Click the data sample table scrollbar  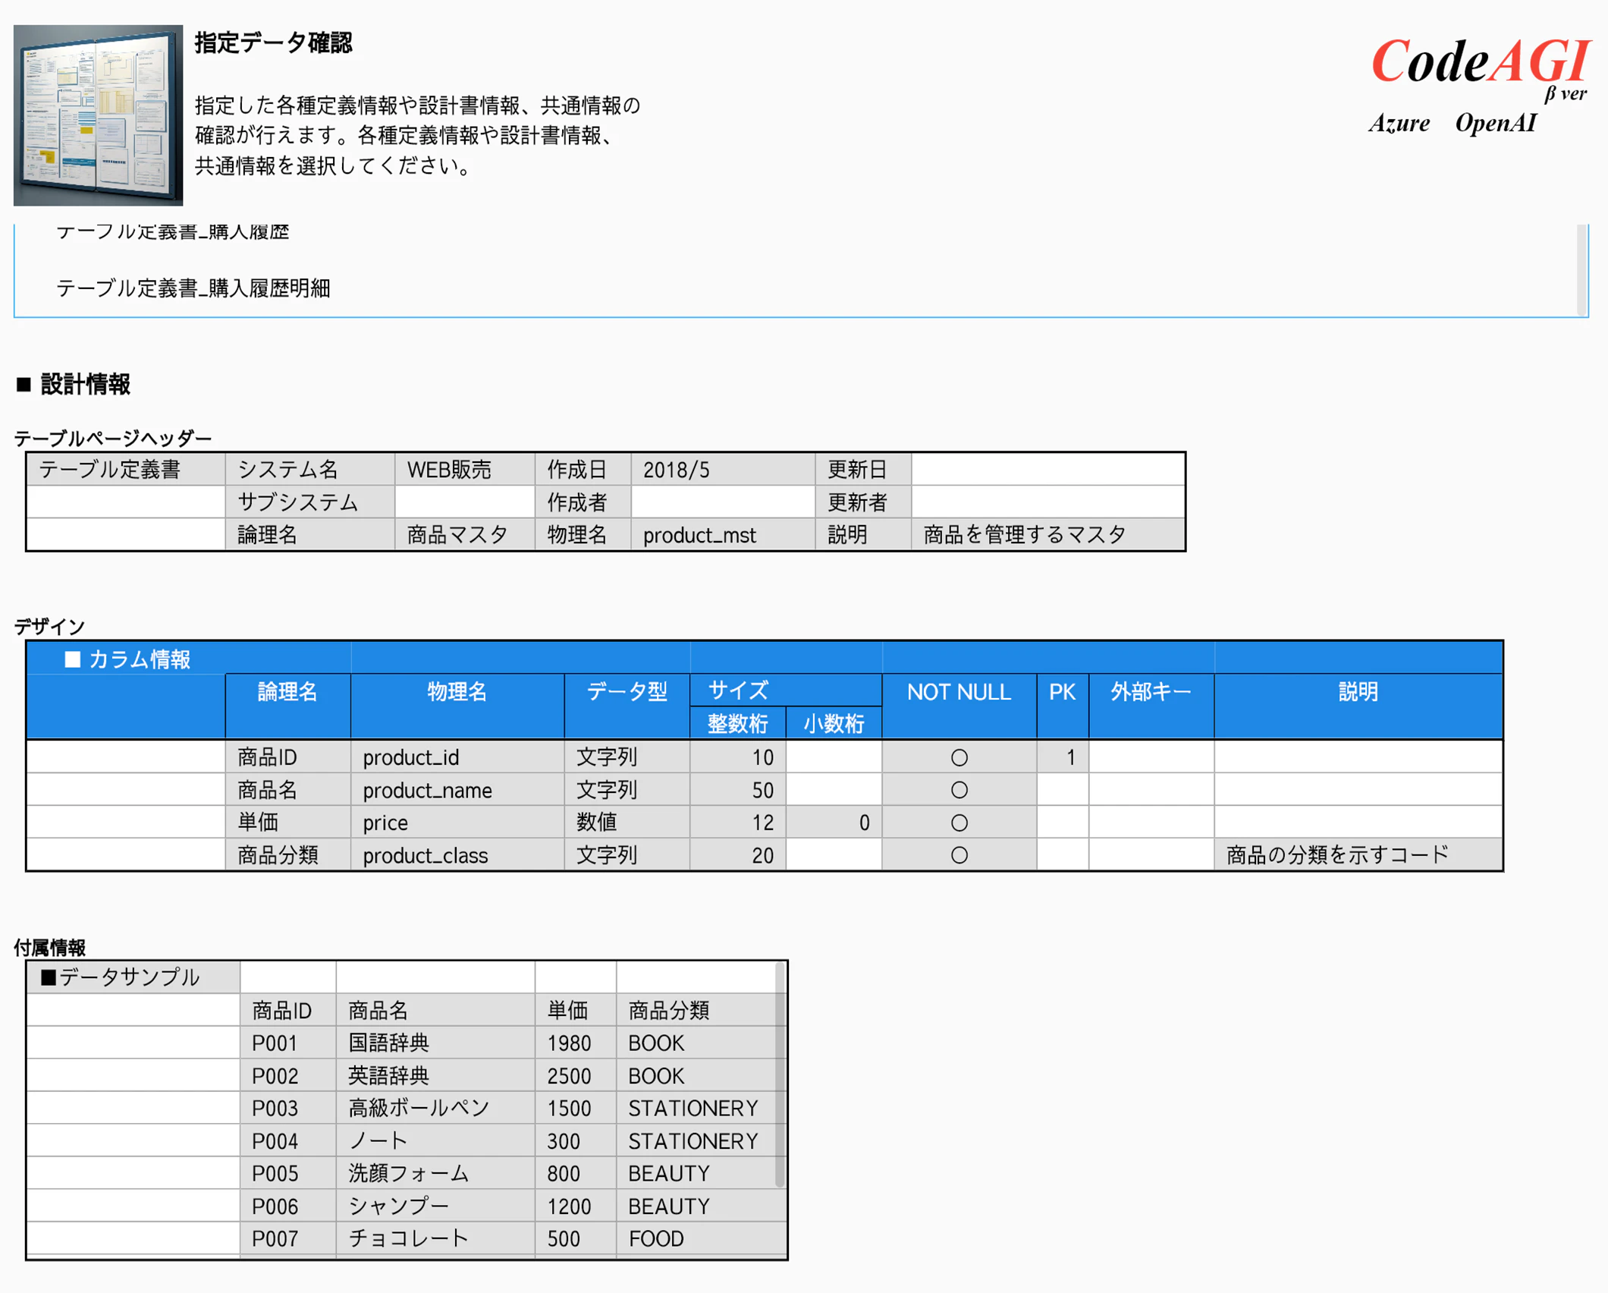[780, 1074]
